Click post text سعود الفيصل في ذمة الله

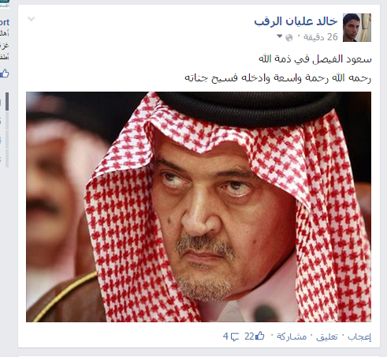click(315, 59)
